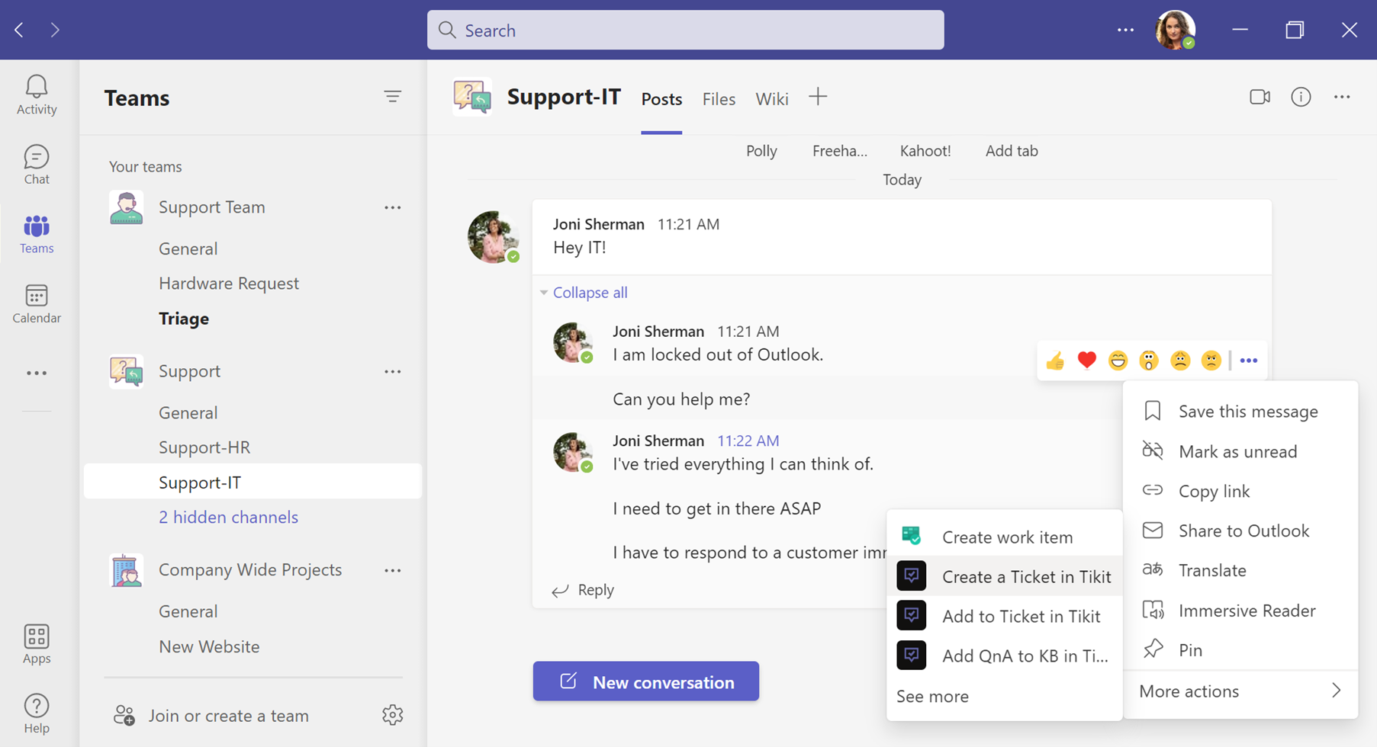Open the Hardware Request channel
The image size is (1377, 747).
[229, 284]
